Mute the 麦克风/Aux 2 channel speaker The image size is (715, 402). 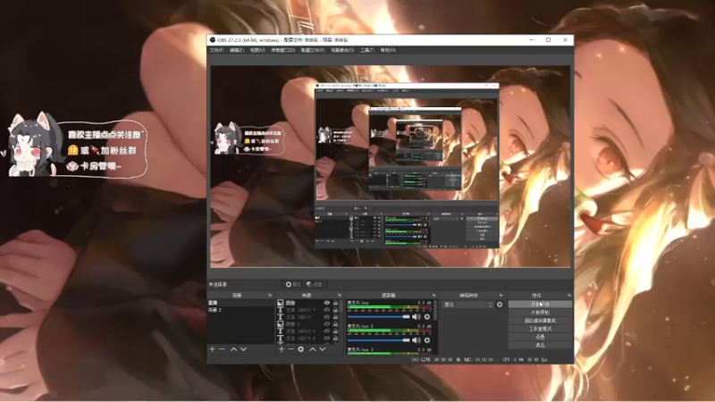click(416, 340)
